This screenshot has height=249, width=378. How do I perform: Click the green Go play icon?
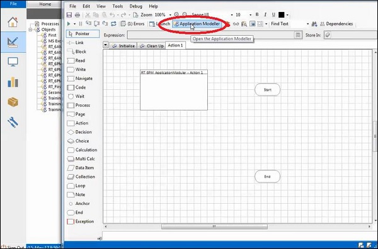click(x=69, y=24)
